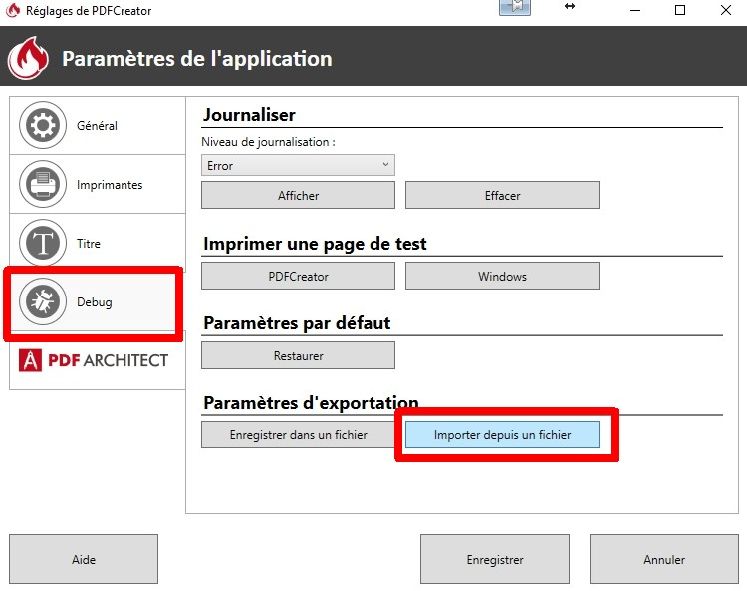Click the Général gear icon
The width and height of the screenshot is (747, 591).
point(43,125)
